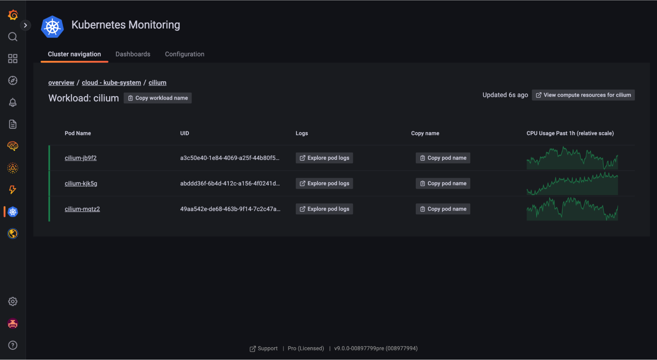The image size is (657, 360).
Task: Open the Explore compass icon
Action: [13, 80]
